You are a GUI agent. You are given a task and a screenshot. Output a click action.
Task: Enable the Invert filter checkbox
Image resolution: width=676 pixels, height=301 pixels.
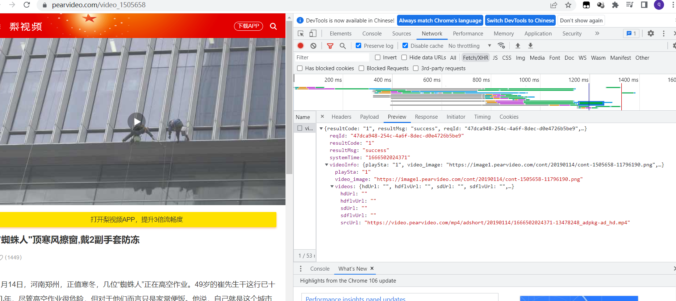coord(378,58)
